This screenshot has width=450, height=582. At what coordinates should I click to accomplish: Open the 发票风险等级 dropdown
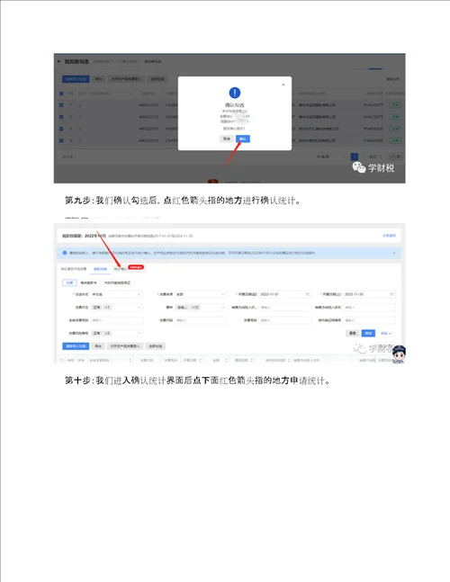(117, 333)
